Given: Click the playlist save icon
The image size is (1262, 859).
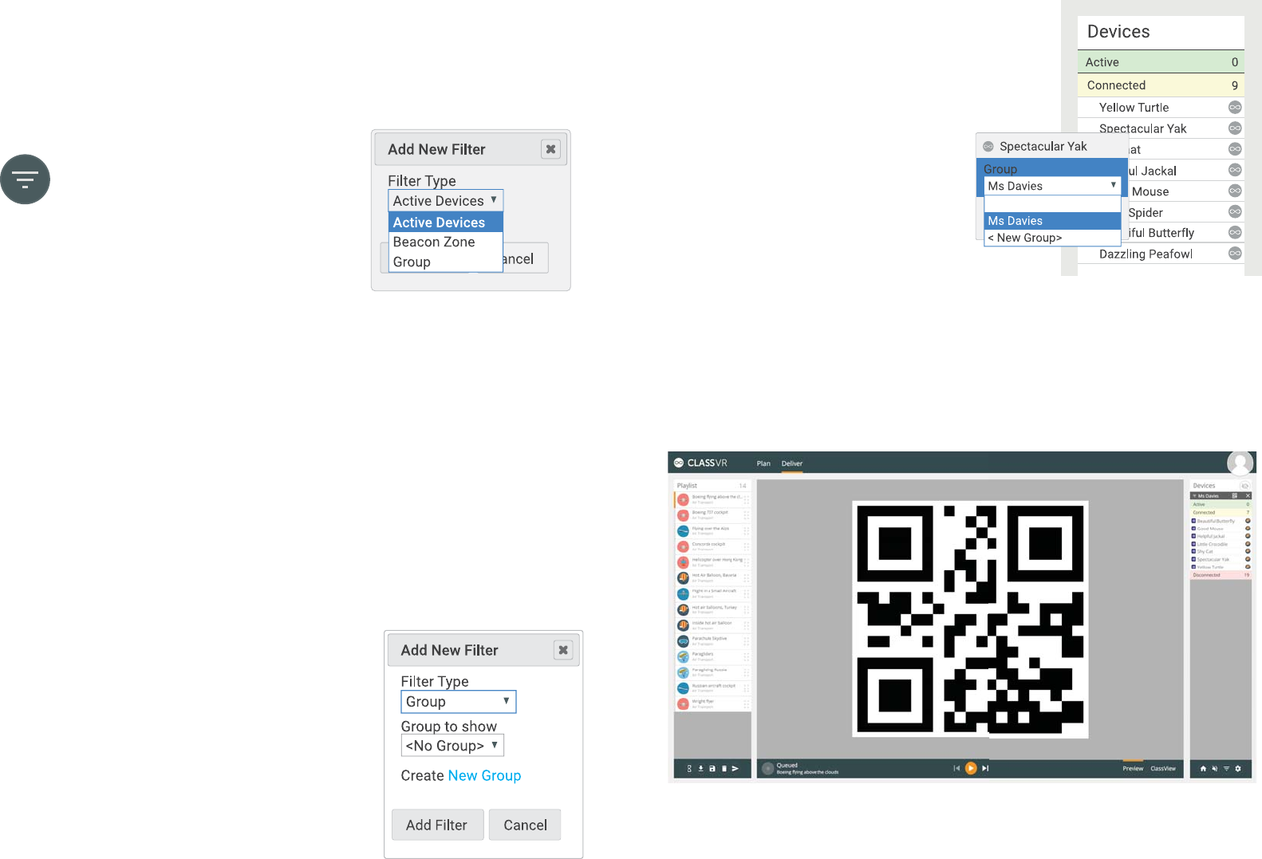Looking at the screenshot, I should pyautogui.click(x=712, y=769).
